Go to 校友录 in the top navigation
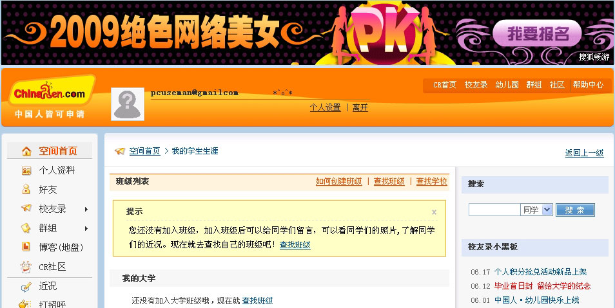 476,84
